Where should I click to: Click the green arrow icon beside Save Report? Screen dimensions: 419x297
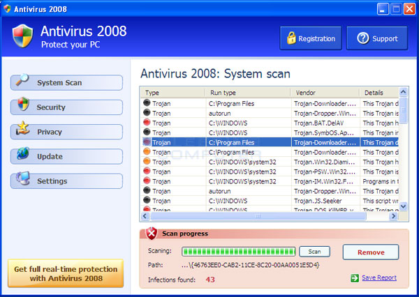(355, 277)
